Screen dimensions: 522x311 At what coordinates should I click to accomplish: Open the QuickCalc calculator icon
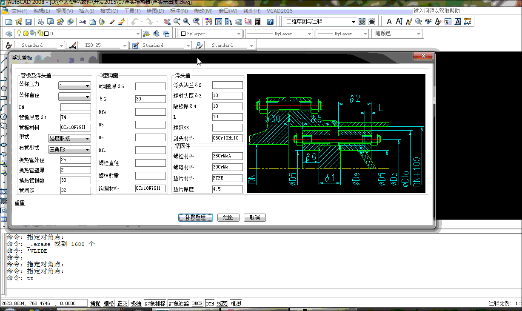(258, 22)
